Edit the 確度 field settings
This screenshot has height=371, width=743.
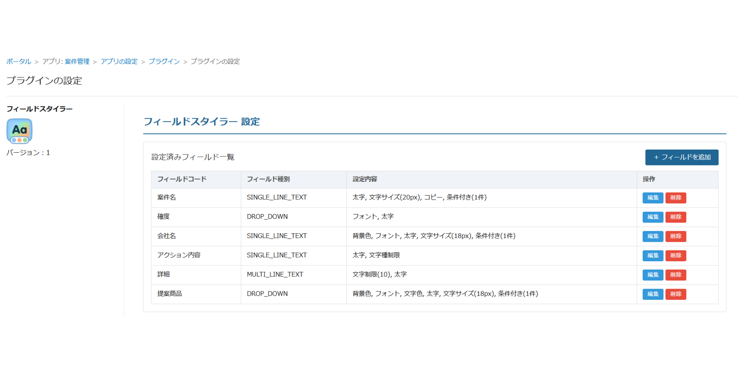tap(652, 217)
